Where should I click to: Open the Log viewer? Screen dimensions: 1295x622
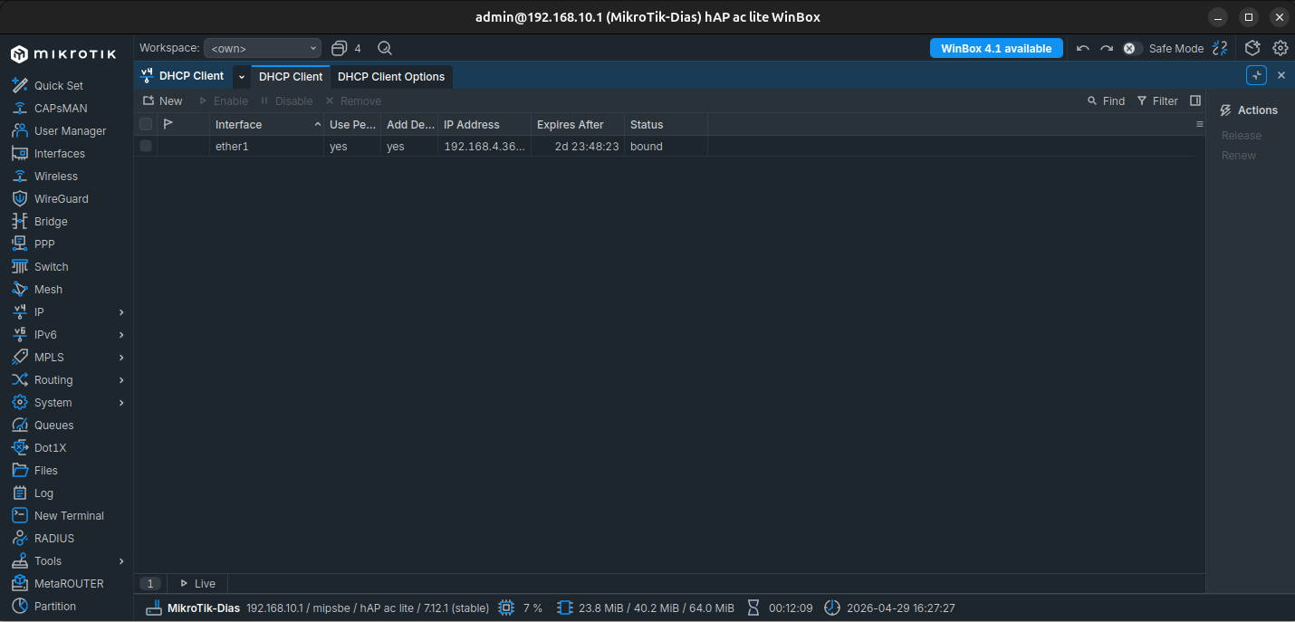coord(43,493)
